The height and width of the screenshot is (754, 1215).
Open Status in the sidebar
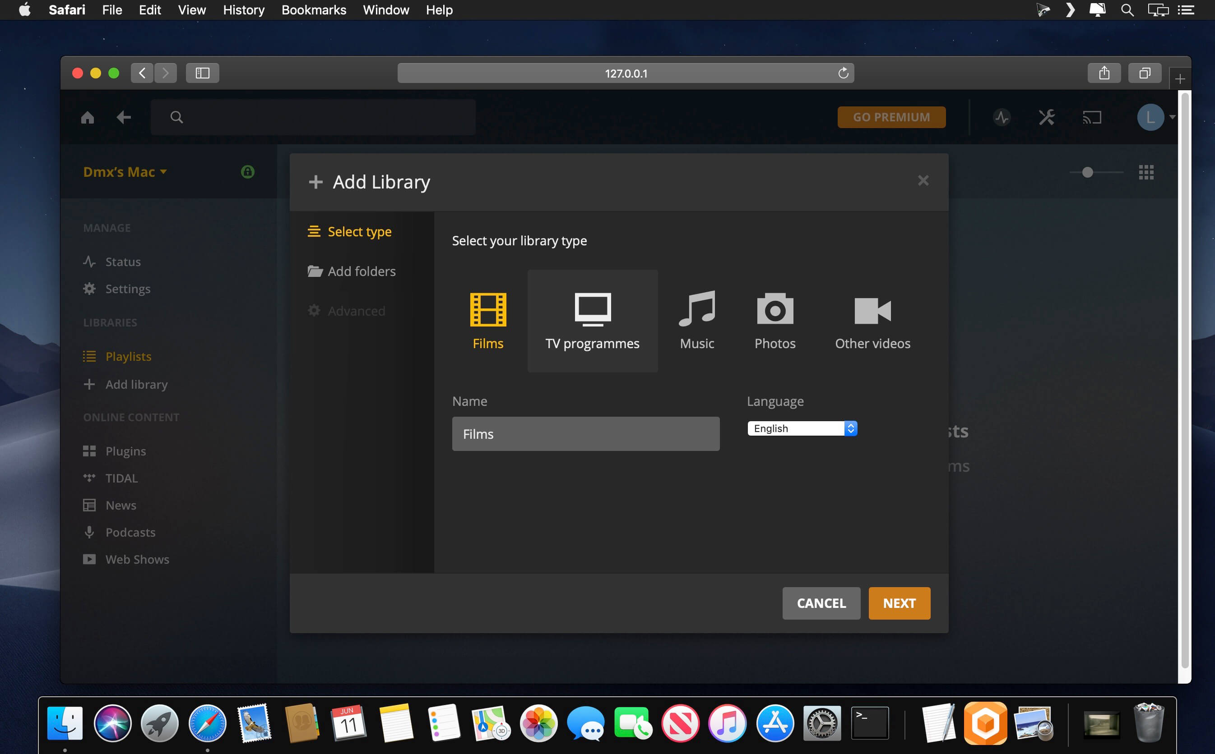click(x=112, y=262)
